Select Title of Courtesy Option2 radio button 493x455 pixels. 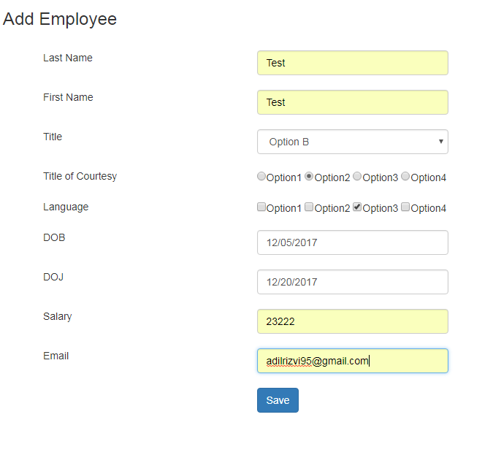[310, 176]
